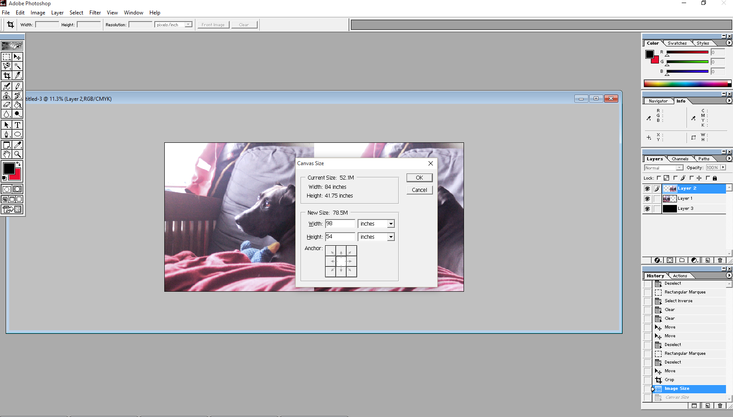733x417 pixels.
Task: Enable lock all checkbox
Action: (708, 178)
